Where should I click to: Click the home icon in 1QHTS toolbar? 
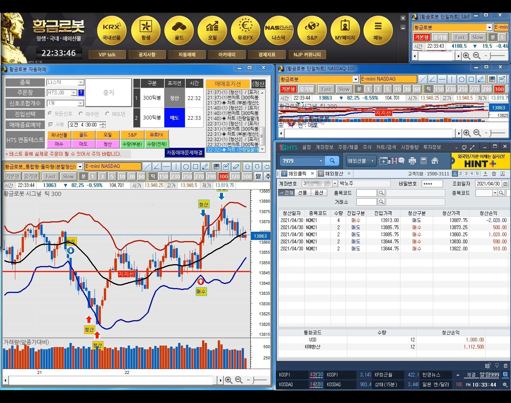click(435, 161)
